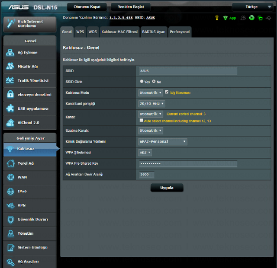Click the Yönetim person icon
277x268 pixels.
[x=10, y=233]
